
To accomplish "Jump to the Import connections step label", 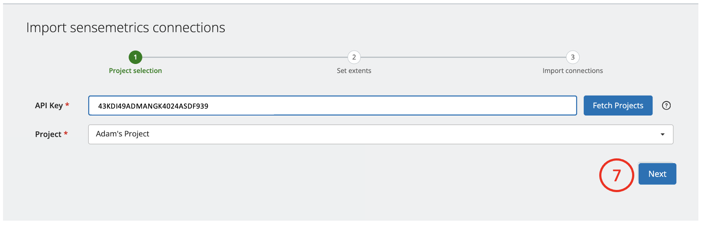I will pos(572,71).
